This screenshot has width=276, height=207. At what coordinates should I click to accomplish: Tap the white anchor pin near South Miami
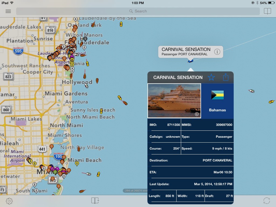coord(36,191)
